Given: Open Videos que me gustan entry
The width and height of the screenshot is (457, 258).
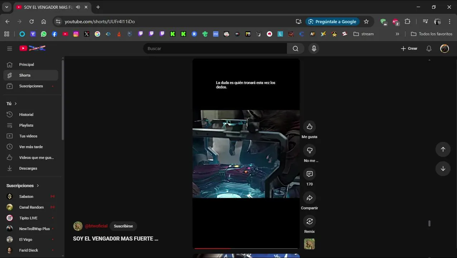Looking at the screenshot, I should pyautogui.click(x=31, y=158).
